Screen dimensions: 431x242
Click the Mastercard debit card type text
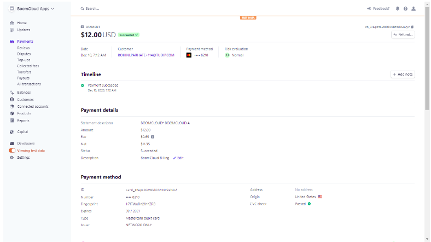click(142, 218)
